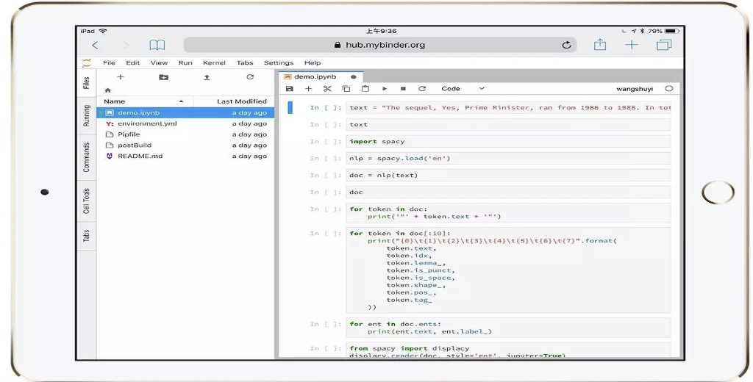This screenshot has width=753, height=382.
Task: Open Safari bookmarks book icon
Action: 157,45
